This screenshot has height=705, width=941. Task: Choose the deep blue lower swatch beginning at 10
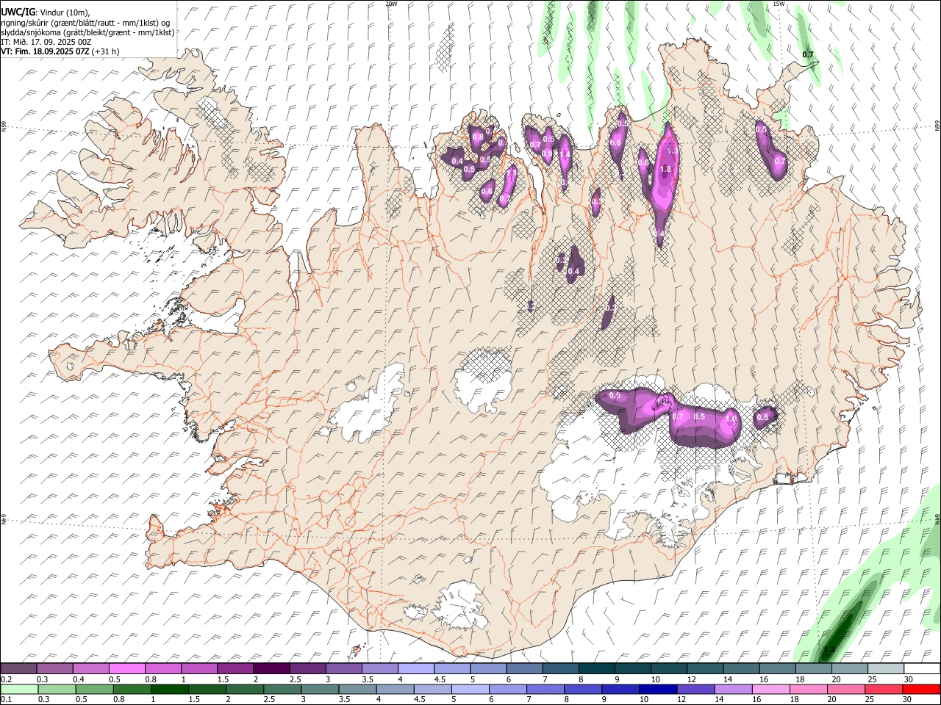click(x=658, y=689)
